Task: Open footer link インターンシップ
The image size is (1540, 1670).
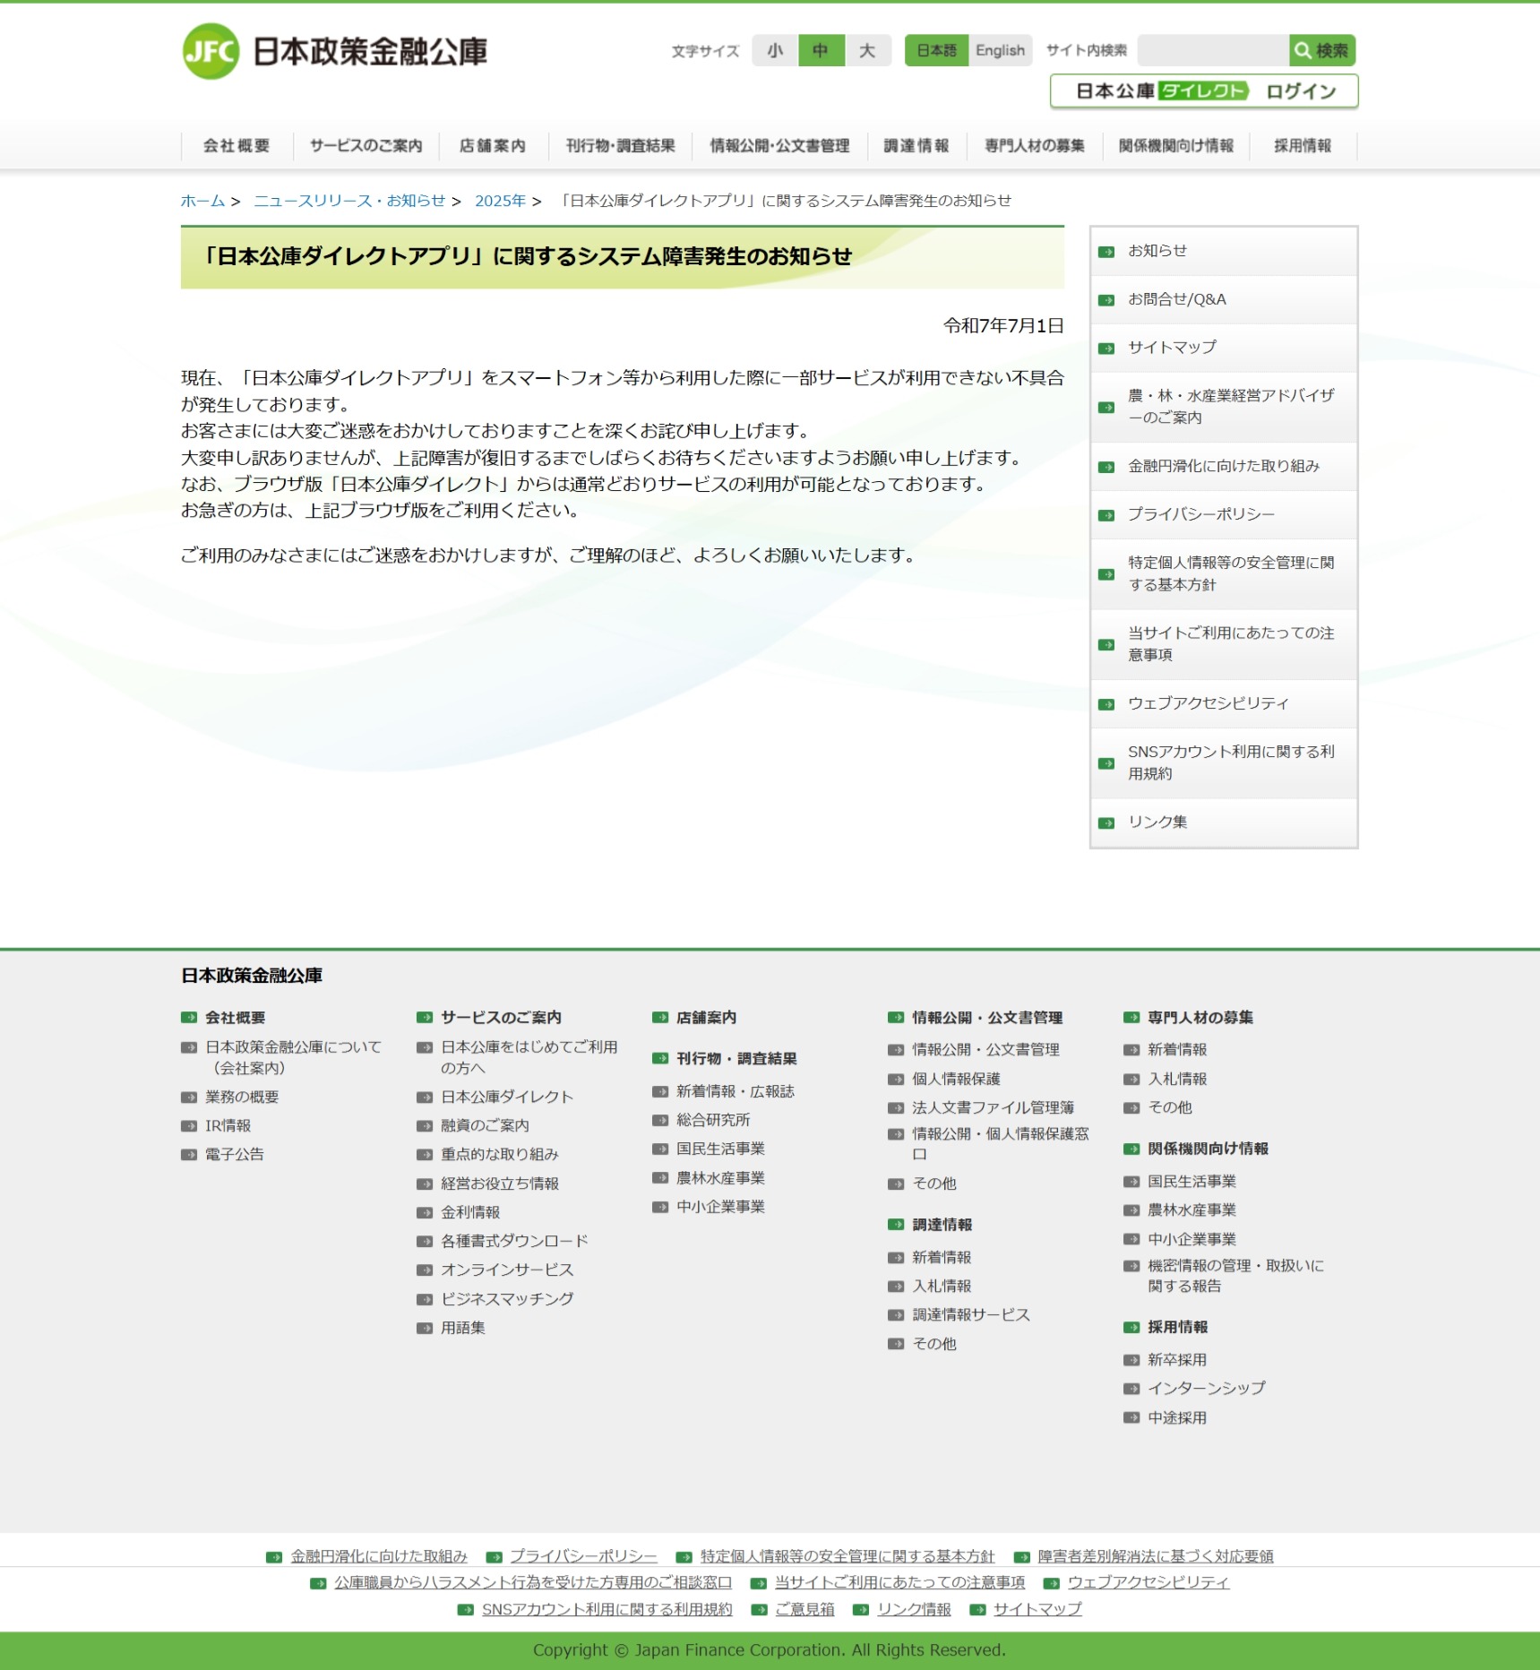Action: tap(1207, 1388)
